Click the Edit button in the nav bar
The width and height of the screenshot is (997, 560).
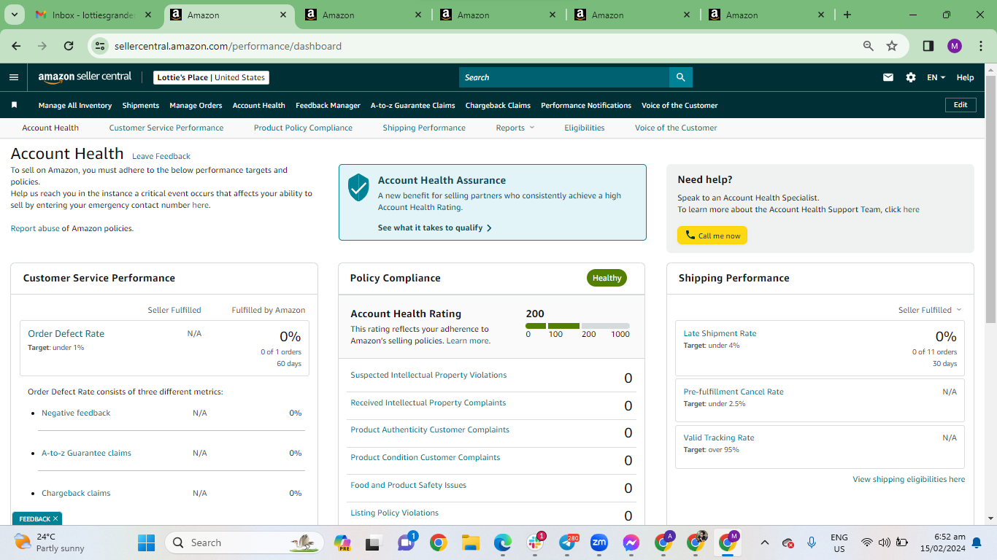(x=961, y=105)
